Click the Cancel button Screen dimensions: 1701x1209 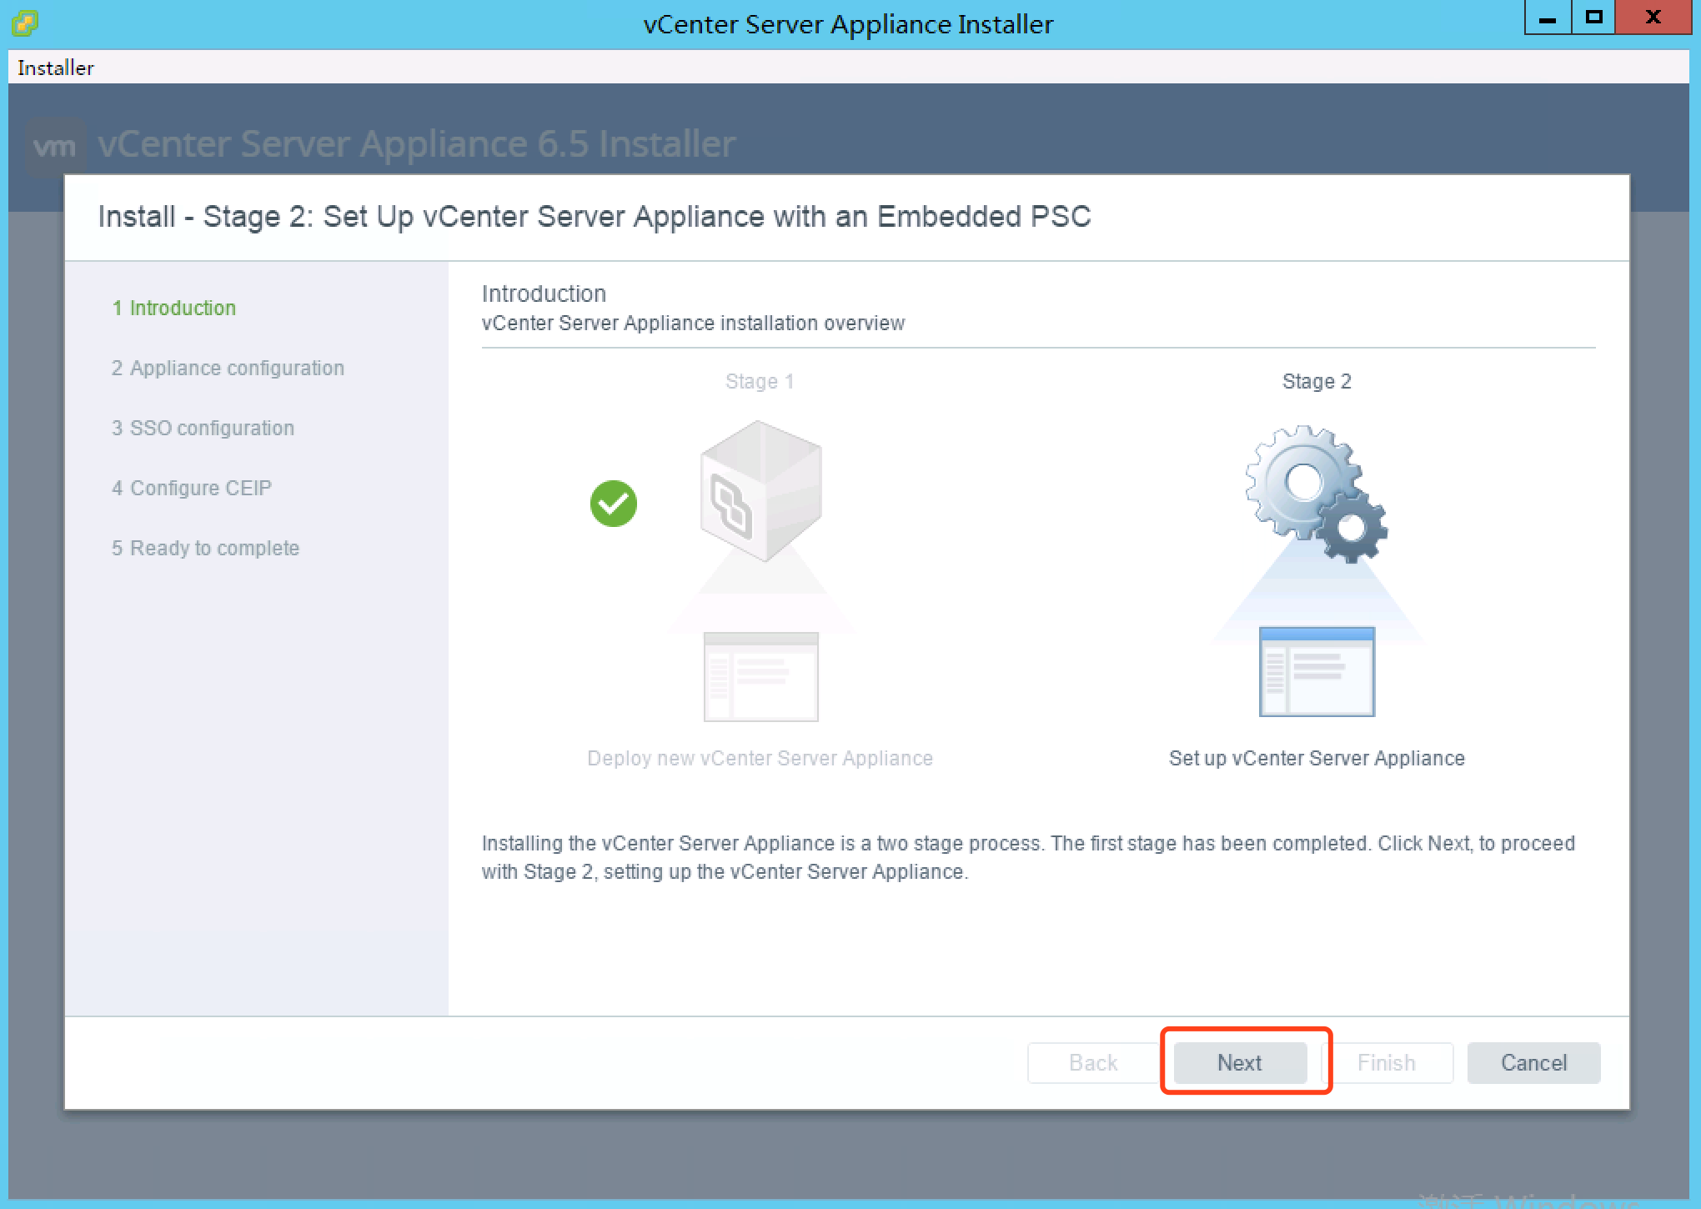(1533, 1062)
